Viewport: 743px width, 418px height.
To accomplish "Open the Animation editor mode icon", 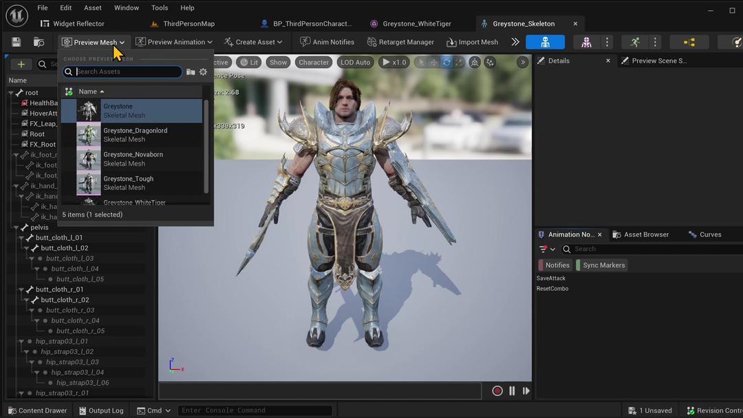I will click(x=634, y=41).
